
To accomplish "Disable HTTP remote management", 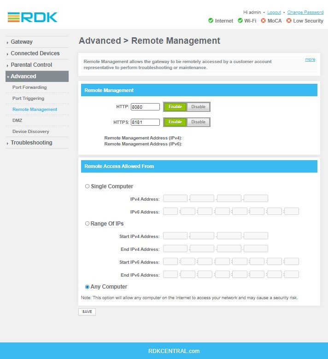I will (198, 107).
